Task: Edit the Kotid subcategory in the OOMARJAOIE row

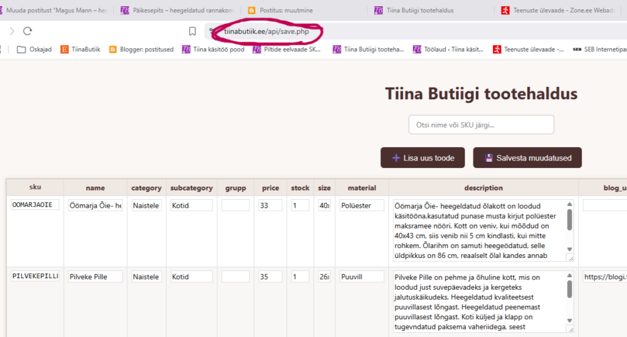Action: pyautogui.click(x=192, y=205)
